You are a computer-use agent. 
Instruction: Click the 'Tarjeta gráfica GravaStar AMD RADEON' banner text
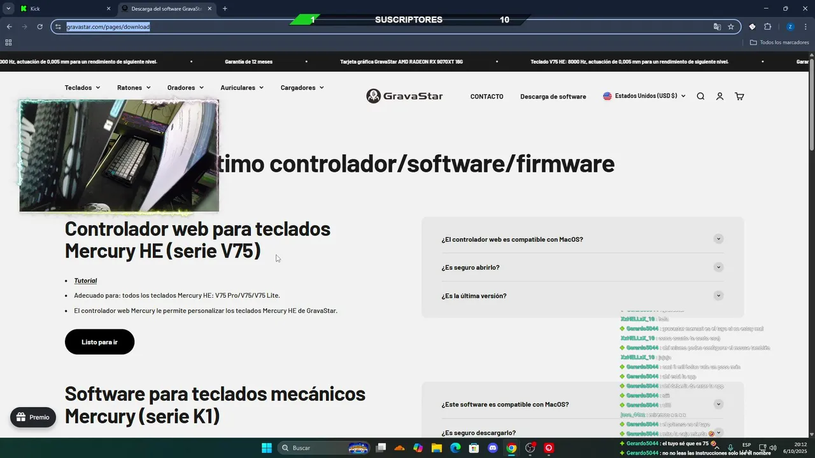402,62
